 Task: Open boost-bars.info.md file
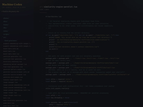(x=11, y=49)
